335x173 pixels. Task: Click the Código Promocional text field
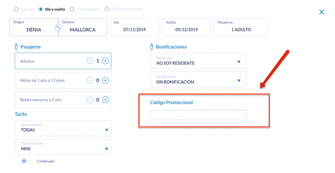pyautogui.click(x=198, y=115)
